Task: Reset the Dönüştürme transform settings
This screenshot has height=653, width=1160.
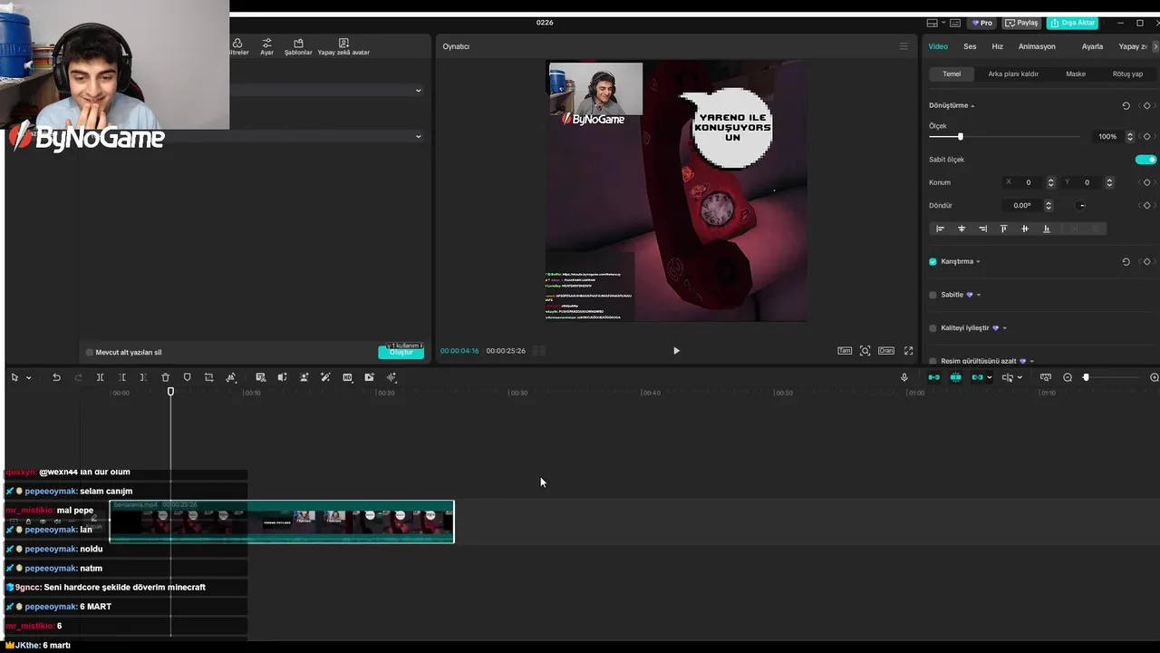Action: (1126, 105)
